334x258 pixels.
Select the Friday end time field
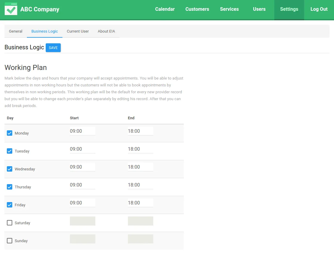click(x=140, y=203)
